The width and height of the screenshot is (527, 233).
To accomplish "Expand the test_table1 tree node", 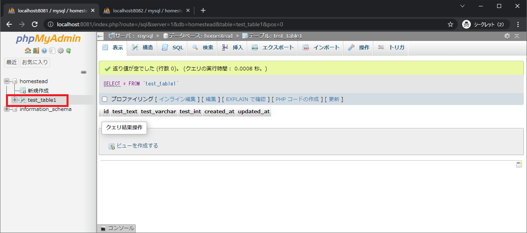I will pyautogui.click(x=15, y=100).
